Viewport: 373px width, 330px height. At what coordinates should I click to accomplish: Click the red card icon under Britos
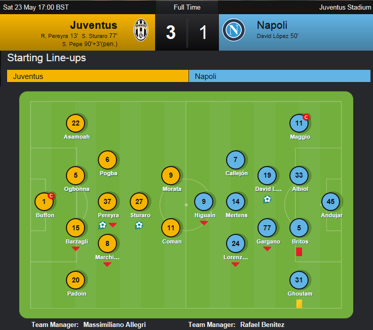pyautogui.click(x=299, y=252)
